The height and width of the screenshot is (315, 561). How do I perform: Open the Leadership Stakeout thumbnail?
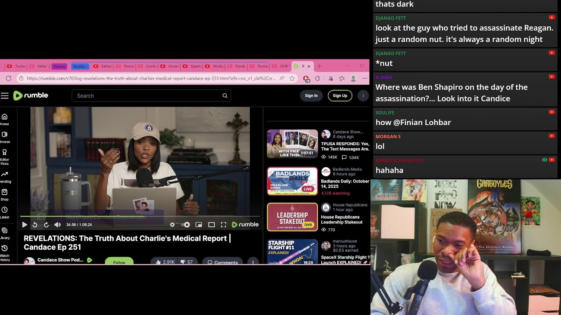click(x=292, y=217)
